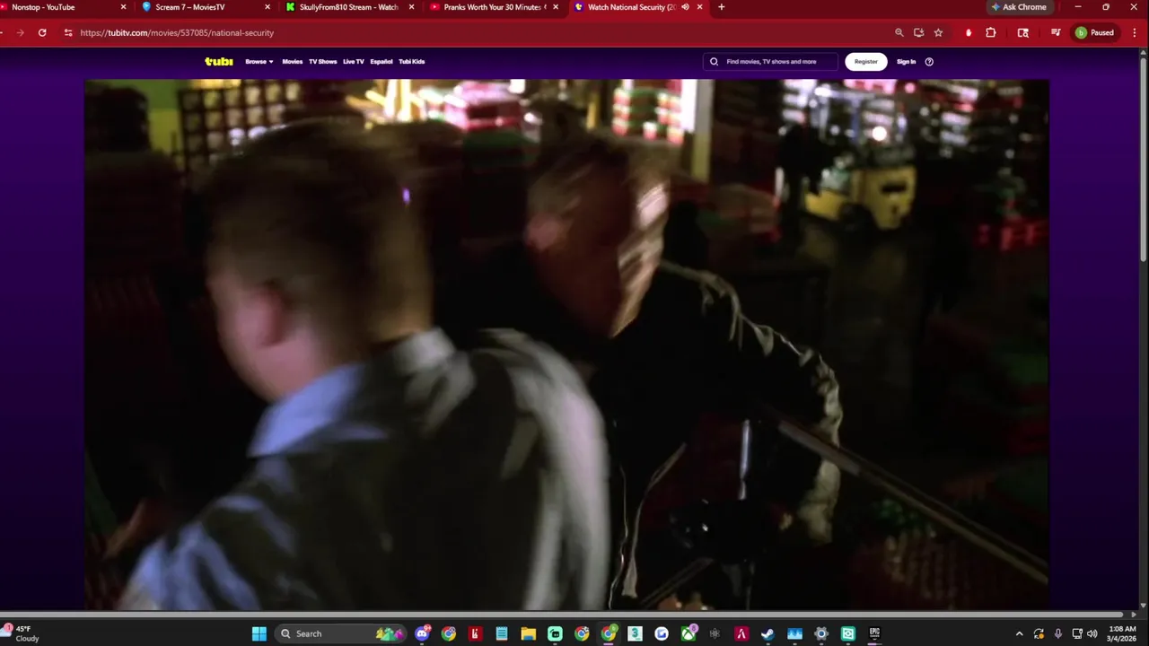Click the install app icon in address bar
Screen dimensions: 1149x646
(918, 32)
